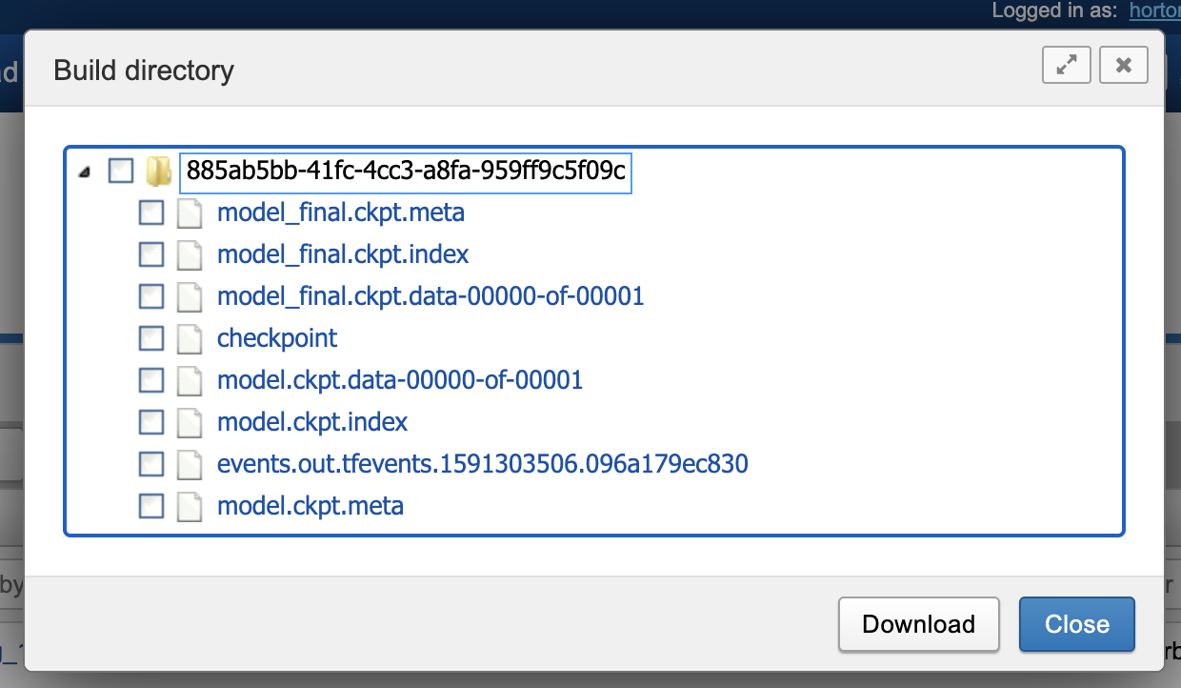
Task: Enable checkbox for model.ckpt.data-00000-of-00001
Action: 151,380
